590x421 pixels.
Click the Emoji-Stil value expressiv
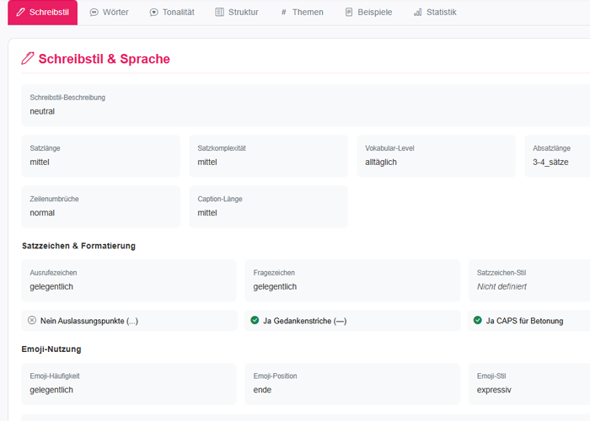point(494,390)
